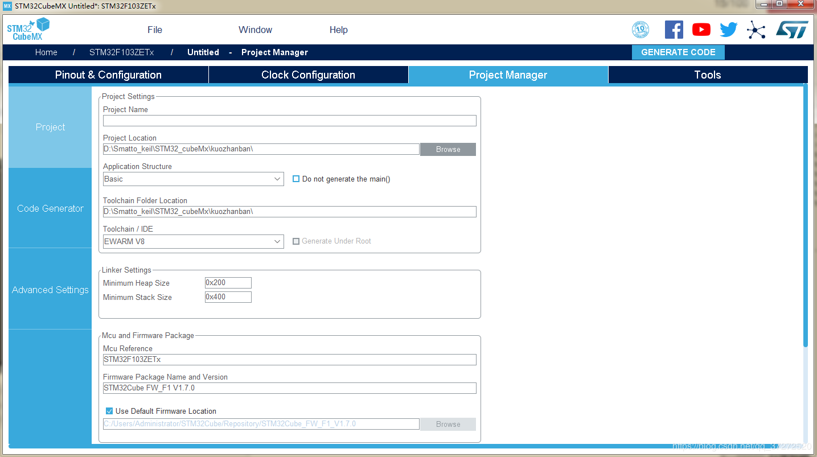Uncheck Use Default Firmware Location
Screen dimensions: 817x457
click(x=109, y=411)
